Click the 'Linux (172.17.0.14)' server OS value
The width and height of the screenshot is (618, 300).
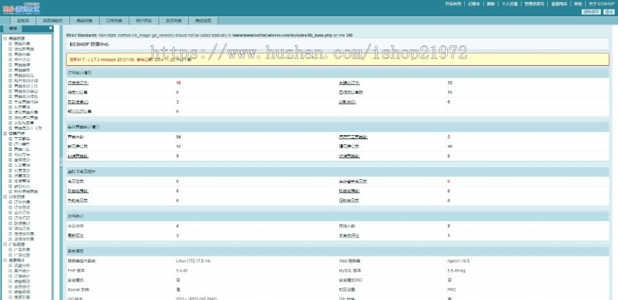point(194,261)
